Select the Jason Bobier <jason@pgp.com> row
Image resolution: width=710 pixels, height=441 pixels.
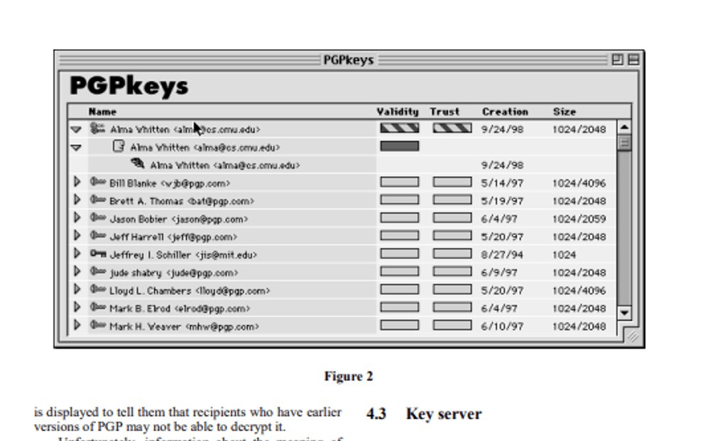[343, 218]
